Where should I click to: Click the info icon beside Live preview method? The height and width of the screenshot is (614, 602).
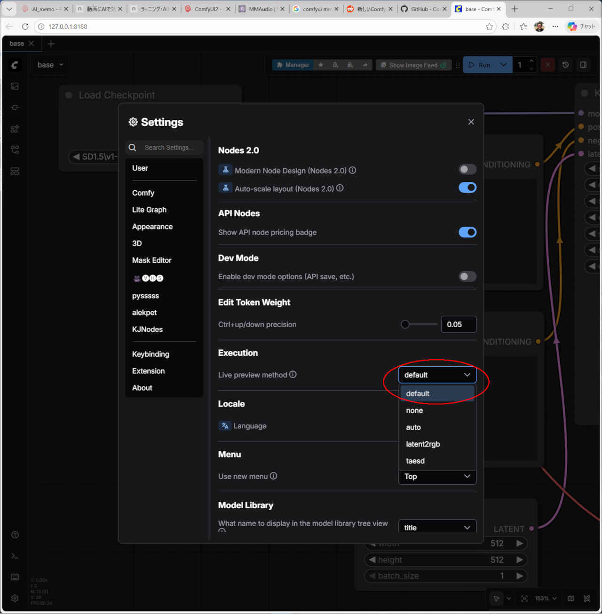293,375
